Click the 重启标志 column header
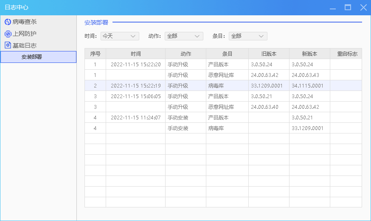 [x=347, y=54]
